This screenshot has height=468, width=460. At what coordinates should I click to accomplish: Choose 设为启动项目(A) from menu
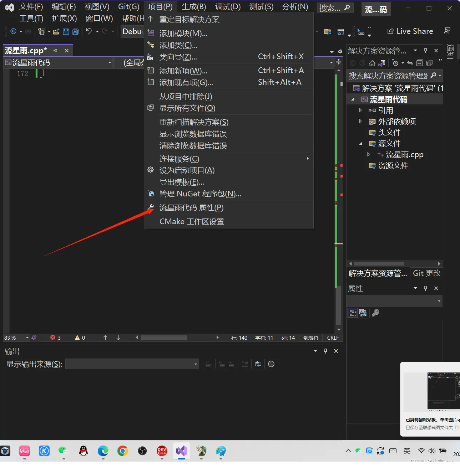(229, 170)
